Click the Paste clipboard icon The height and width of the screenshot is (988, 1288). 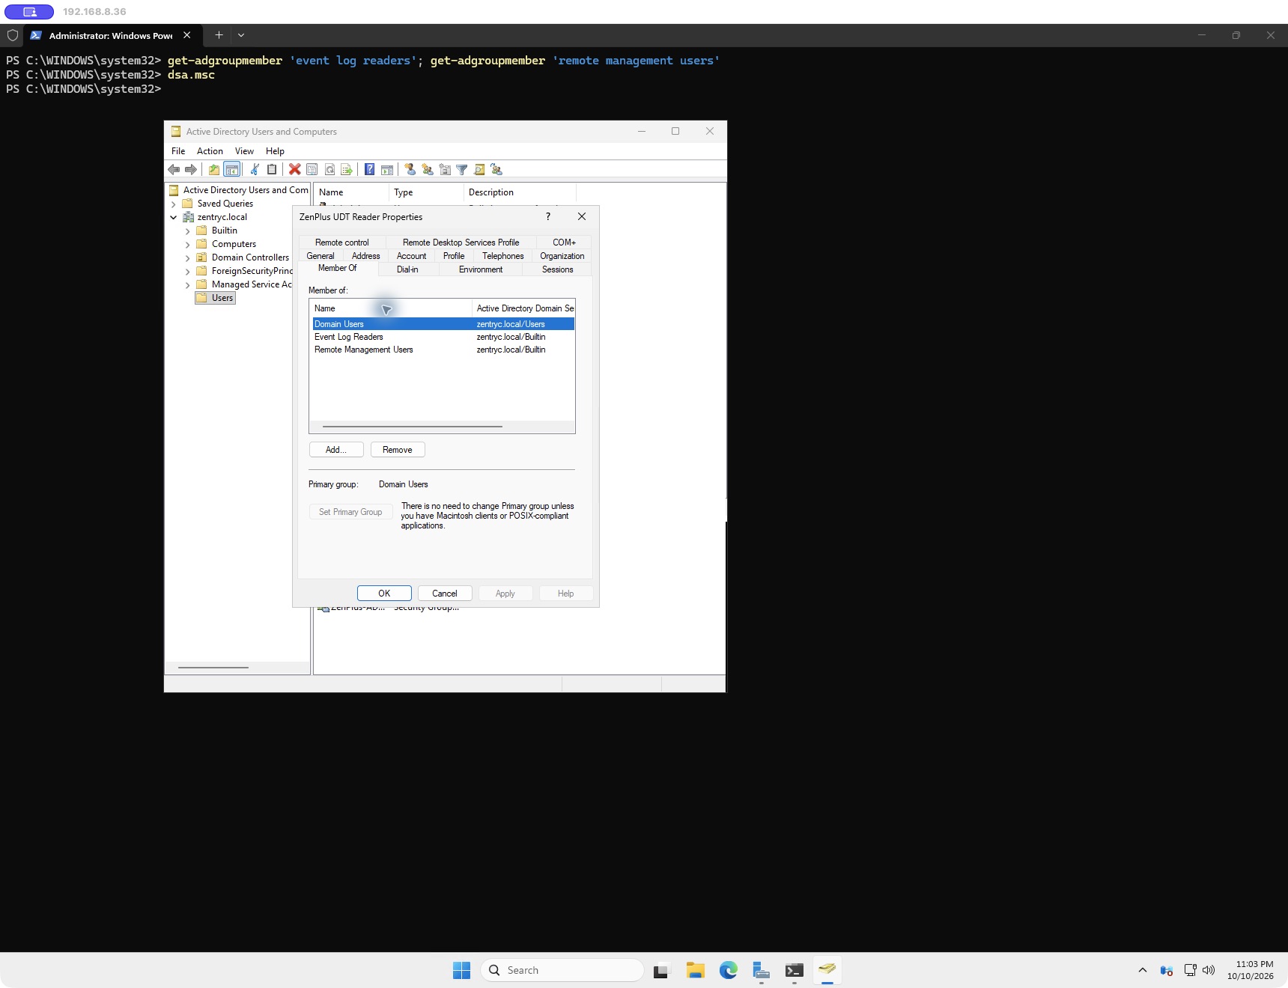coord(272,170)
